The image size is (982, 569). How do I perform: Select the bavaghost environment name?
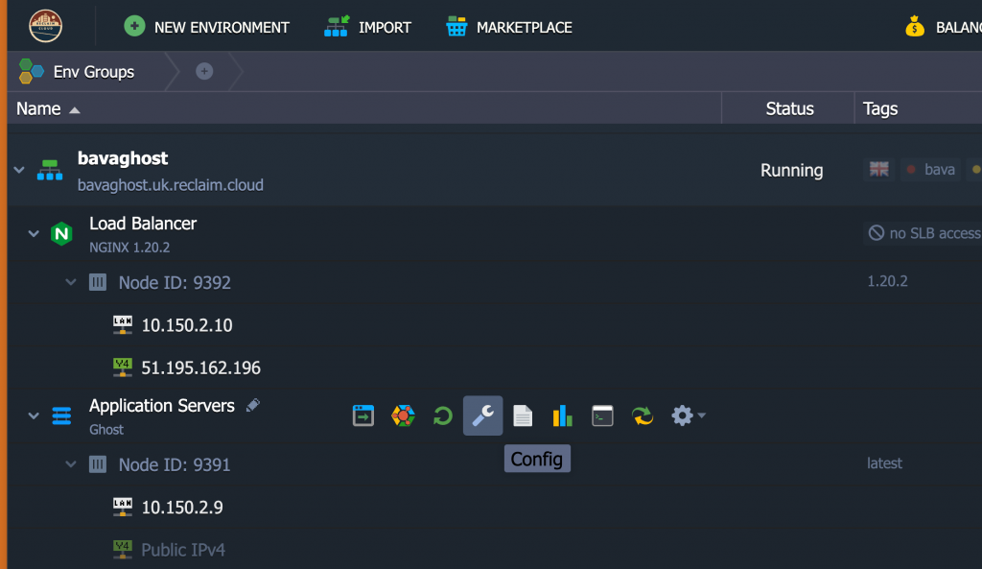(123, 158)
